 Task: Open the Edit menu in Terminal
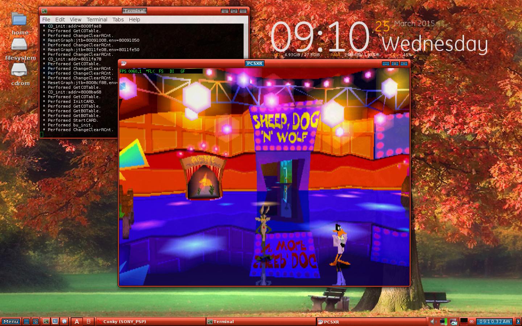coord(60,20)
